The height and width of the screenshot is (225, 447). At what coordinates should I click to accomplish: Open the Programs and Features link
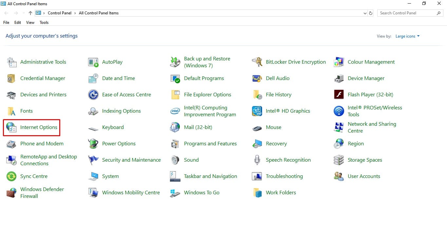(210, 144)
